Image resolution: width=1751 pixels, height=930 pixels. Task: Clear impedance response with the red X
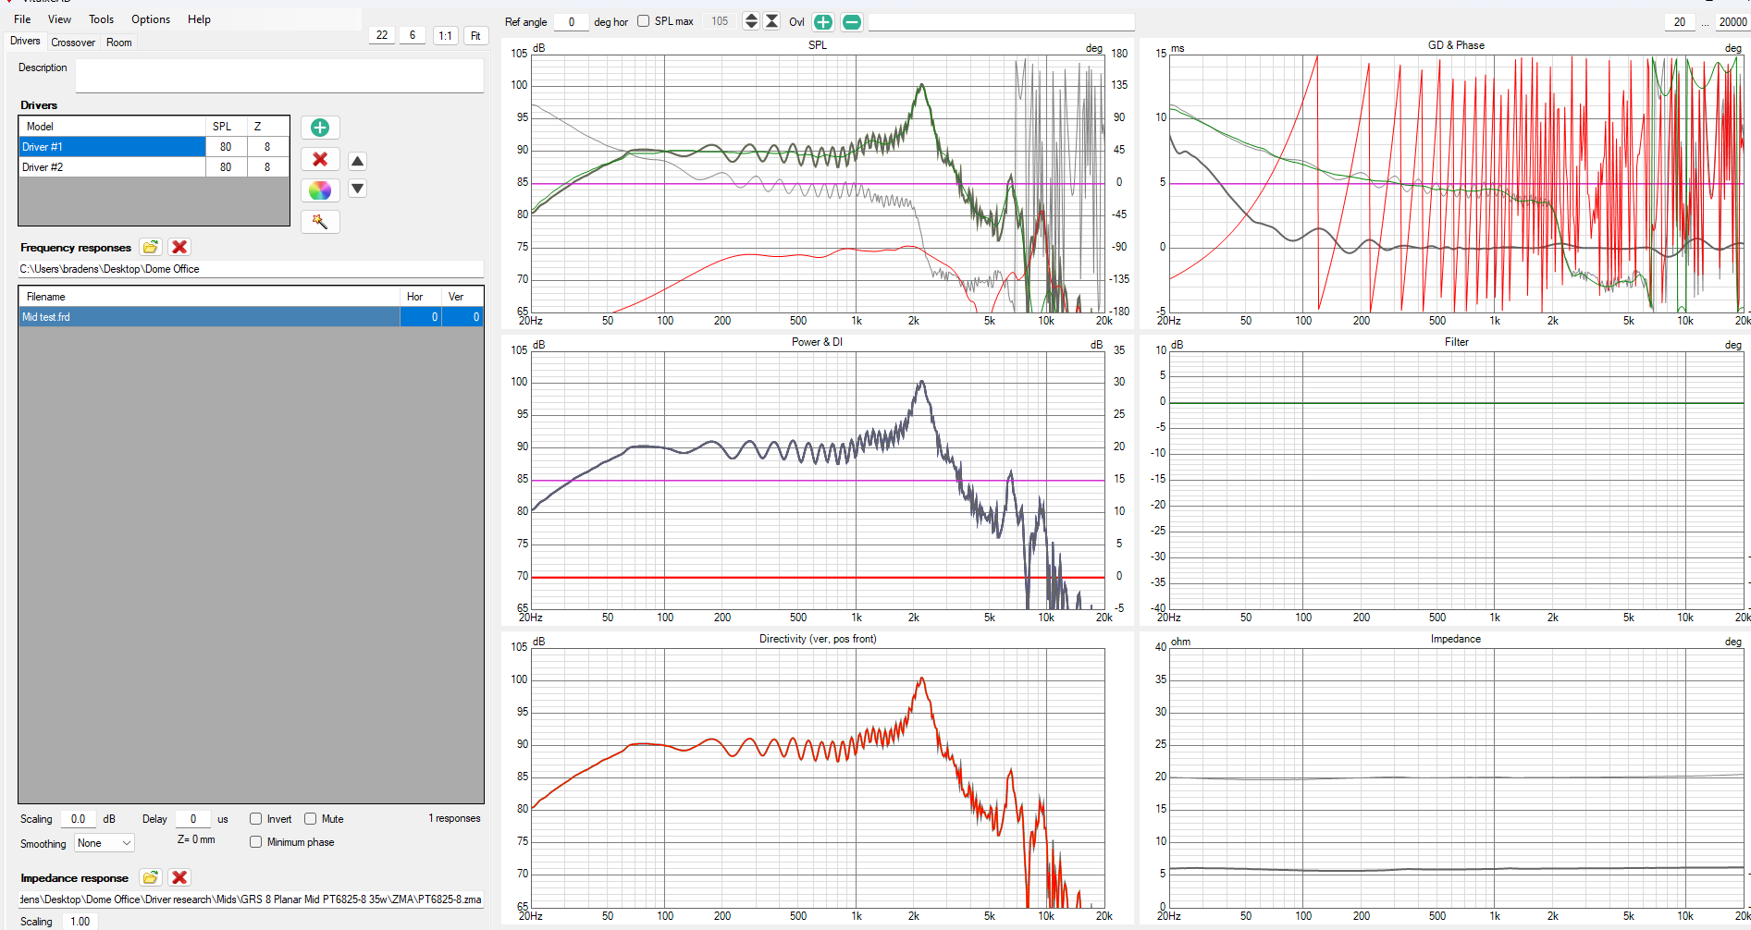pyautogui.click(x=179, y=877)
